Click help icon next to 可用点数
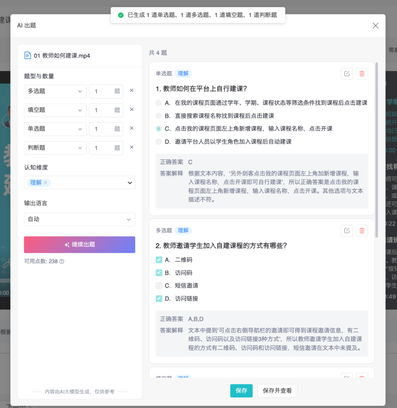This screenshot has height=408, width=397. [62, 262]
